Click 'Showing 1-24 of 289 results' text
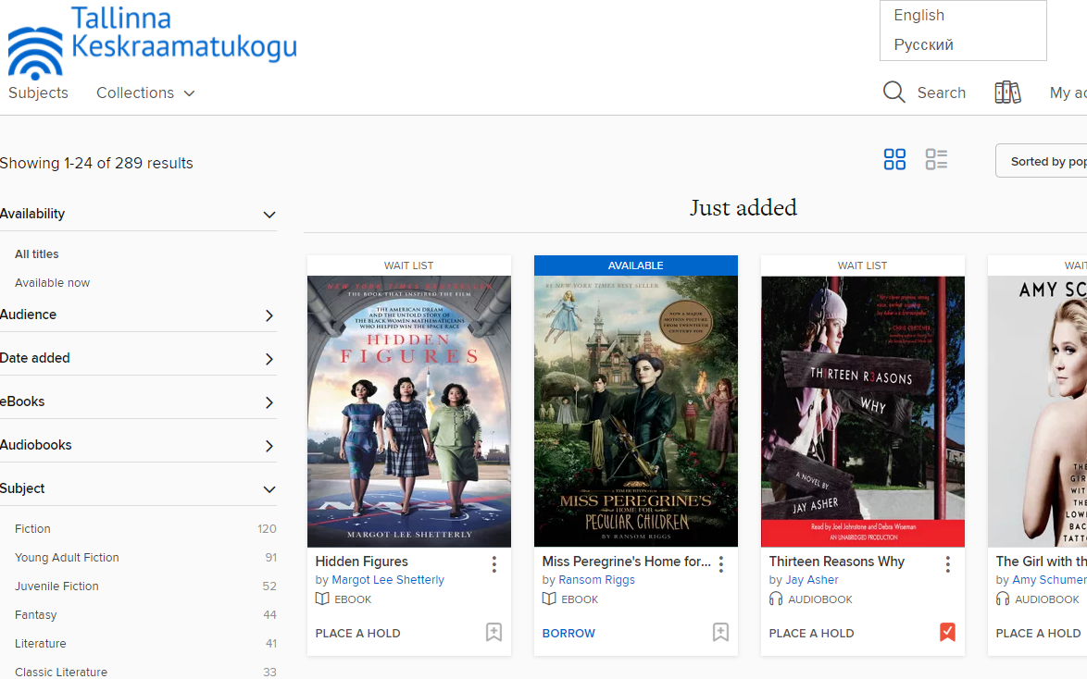The height and width of the screenshot is (679, 1087). (96, 164)
